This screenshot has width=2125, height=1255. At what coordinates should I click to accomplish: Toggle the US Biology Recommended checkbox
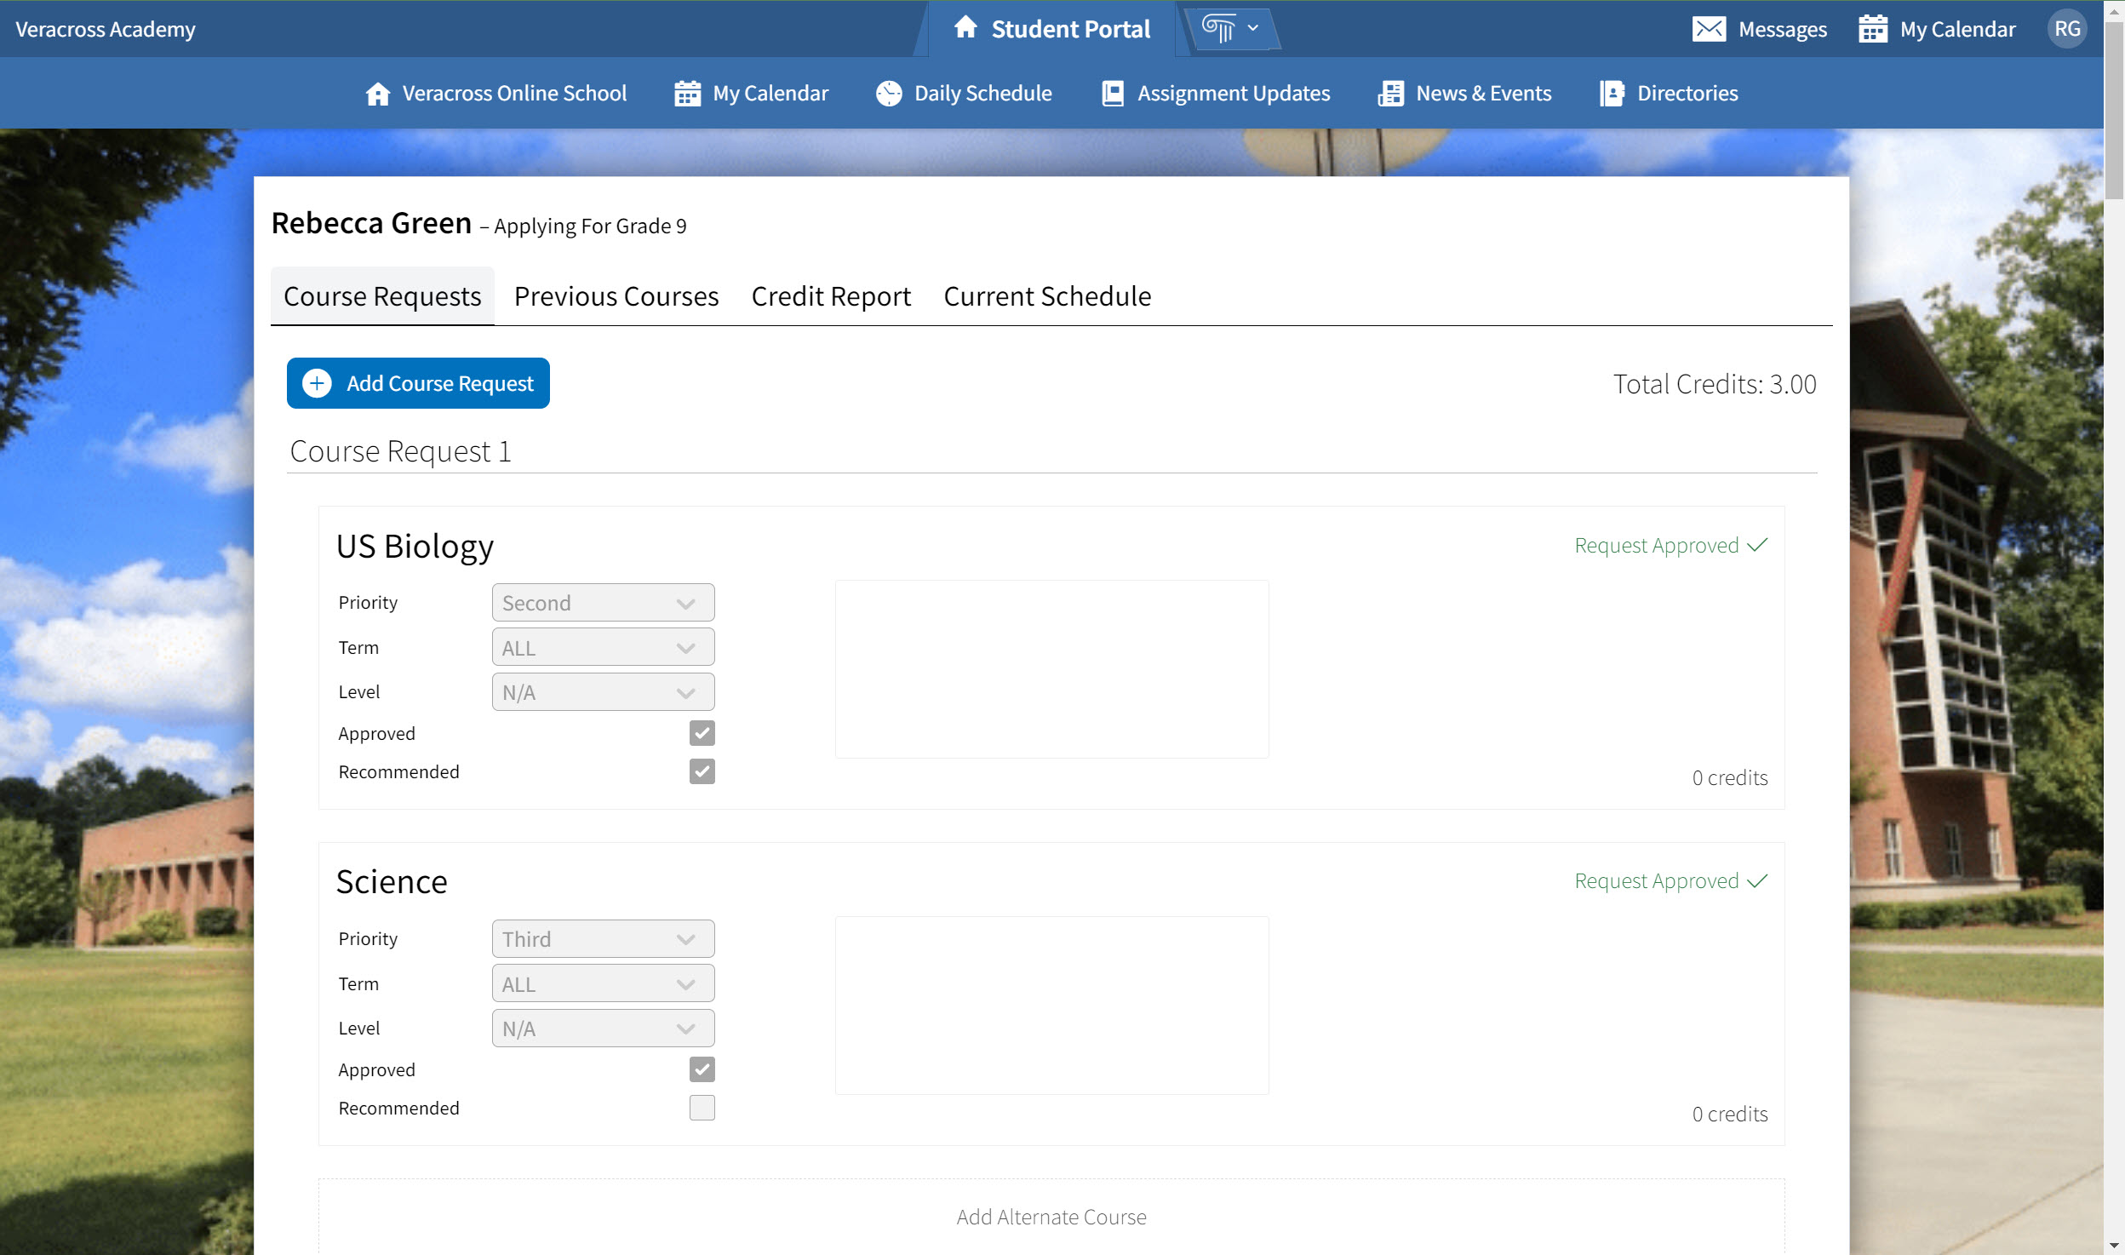pos(702,771)
